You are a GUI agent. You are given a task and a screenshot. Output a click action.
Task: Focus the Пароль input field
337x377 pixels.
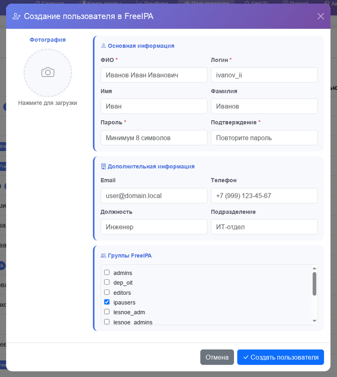tap(154, 138)
